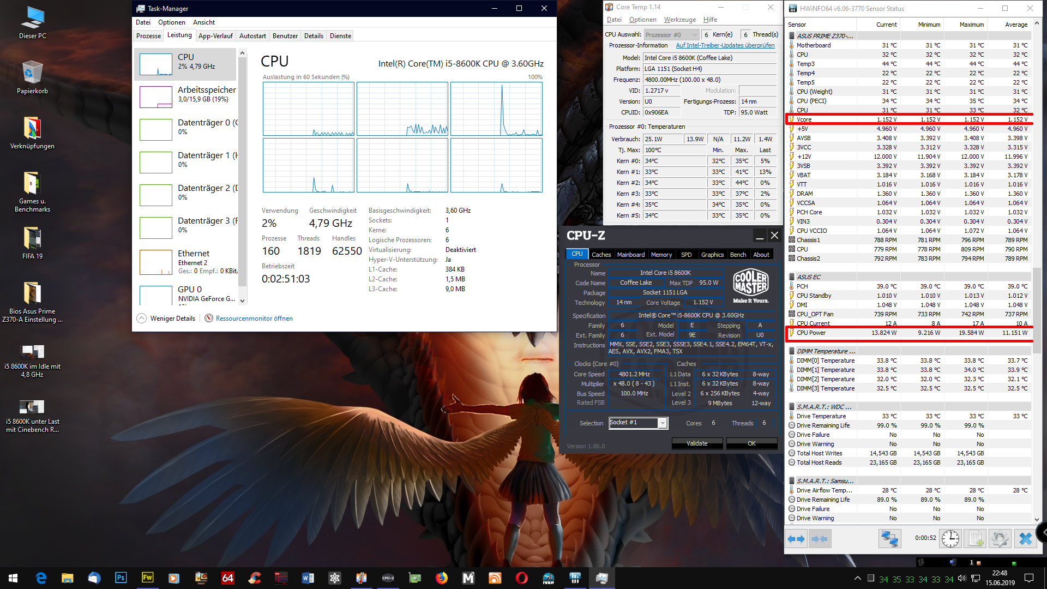Open Werkzeuge menu in Core Temp
This screenshot has height=589, width=1047.
(x=679, y=20)
